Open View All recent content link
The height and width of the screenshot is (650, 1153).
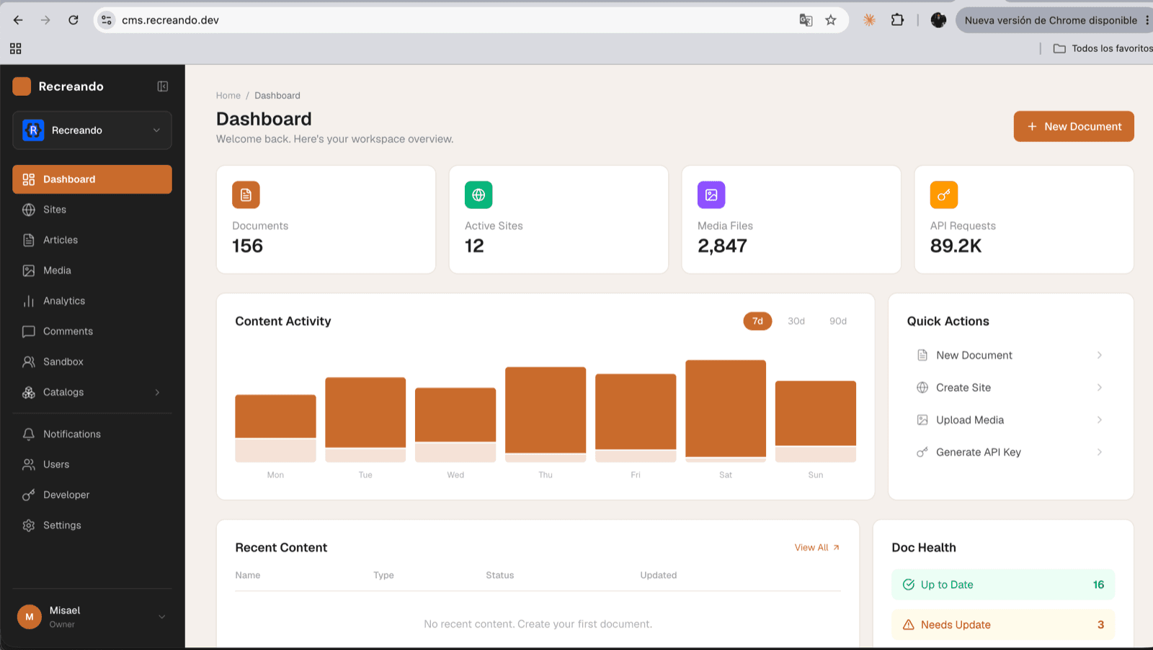(817, 548)
